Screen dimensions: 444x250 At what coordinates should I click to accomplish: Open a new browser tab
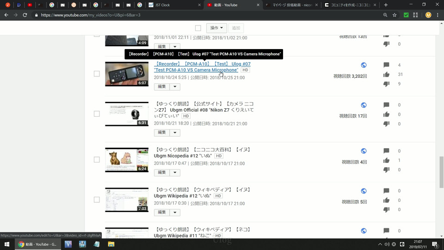pos(386,5)
